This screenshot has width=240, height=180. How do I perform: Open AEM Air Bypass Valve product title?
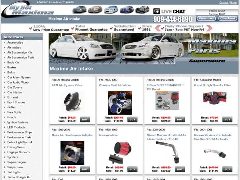(67, 85)
